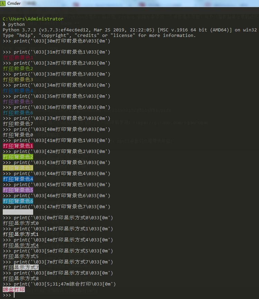Image resolution: width=259 pixels, height=299 pixels.
Task: Click print command for 显示方式1
Action: (58, 229)
